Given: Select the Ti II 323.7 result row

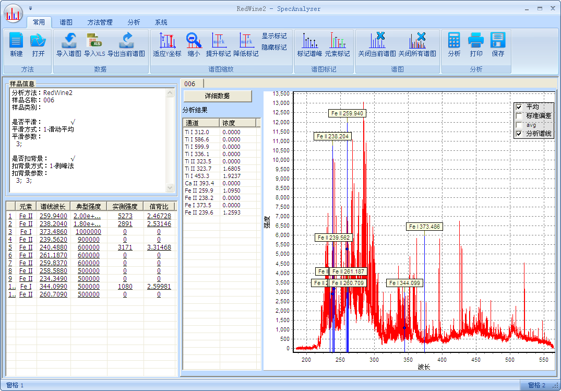Looking at the screenshot, I should pos(220,169).
